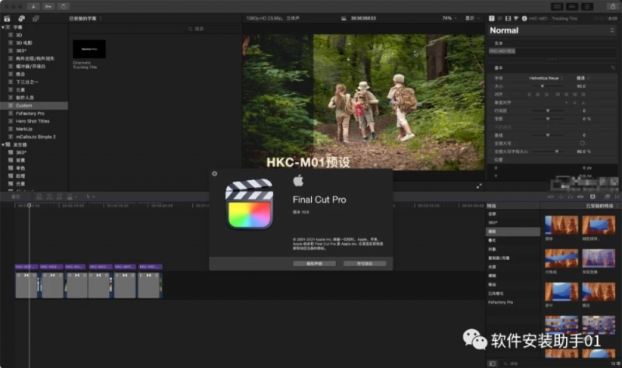Open the Transitions browser bowtie icon
Image resolution: width=622 pixels, height=368 pixels.
point(617,196)
